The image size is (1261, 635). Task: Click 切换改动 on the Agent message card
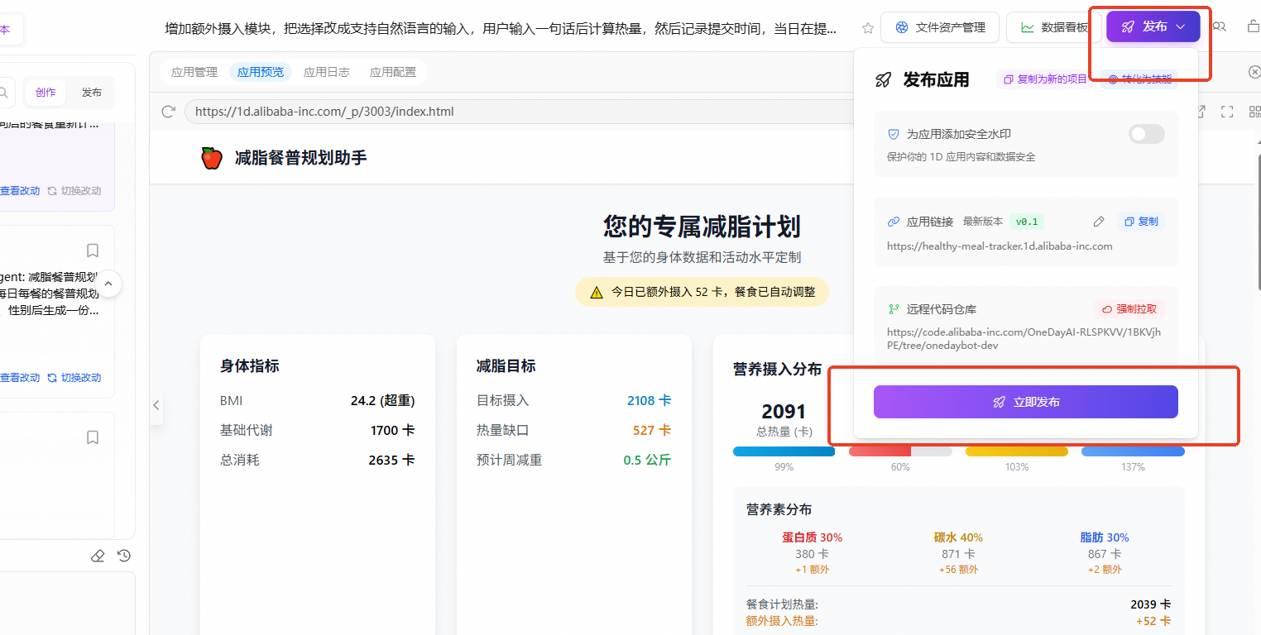pyautogui.click(x=74, y=378)
